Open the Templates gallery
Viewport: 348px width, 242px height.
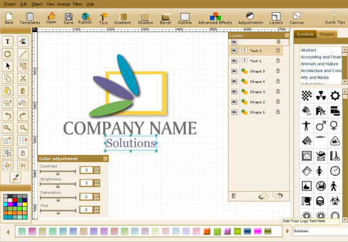[x=30, y=18]
